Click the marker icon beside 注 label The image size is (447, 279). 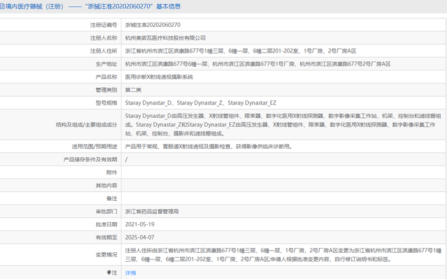click(x=109, y=273)
